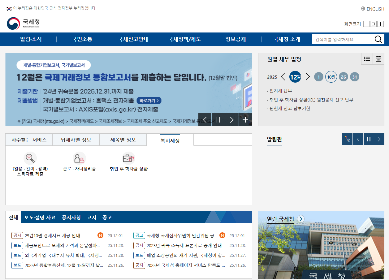Pause the main banner slideshow

pos(218,120)
